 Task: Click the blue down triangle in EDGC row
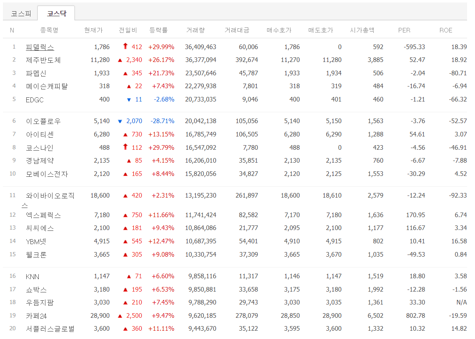pyautogui.click(x=129, y=100)
